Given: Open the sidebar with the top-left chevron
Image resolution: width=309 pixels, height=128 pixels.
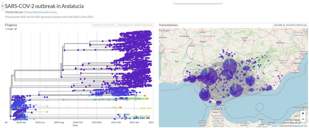Looking at the screenshot, I should [2, 5].
